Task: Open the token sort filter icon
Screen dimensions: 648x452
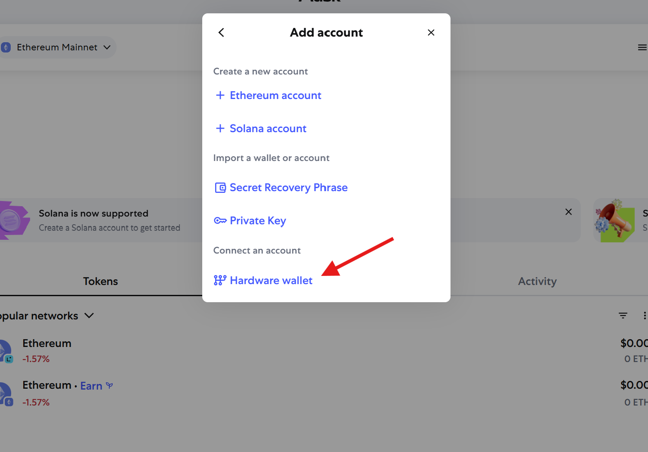Action: point(623,316)
